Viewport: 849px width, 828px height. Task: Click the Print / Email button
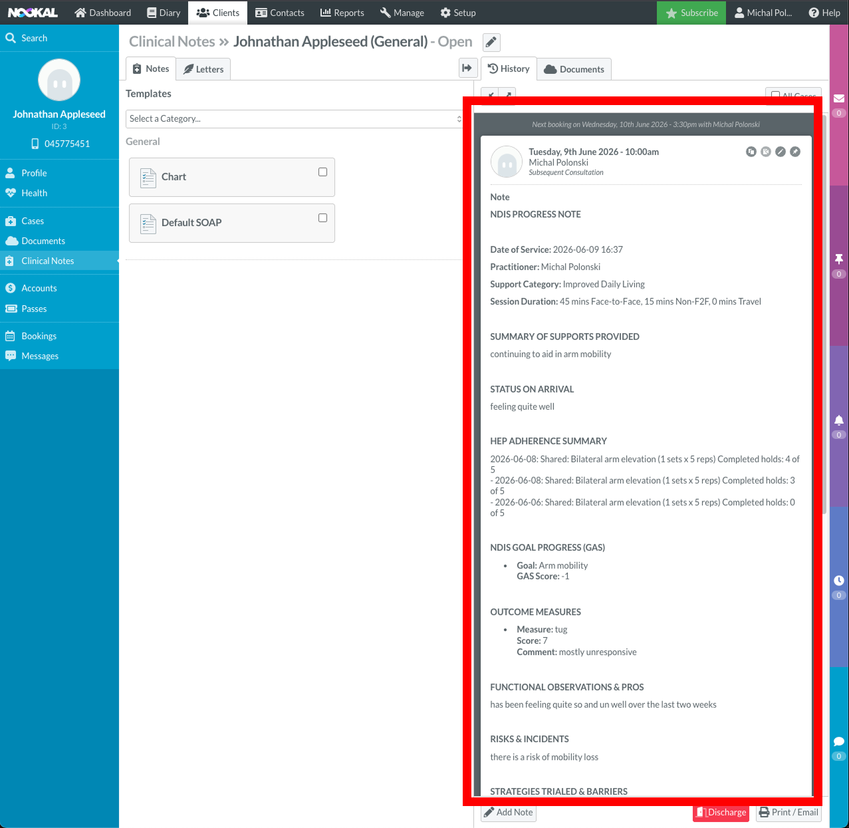coord(788,812)
